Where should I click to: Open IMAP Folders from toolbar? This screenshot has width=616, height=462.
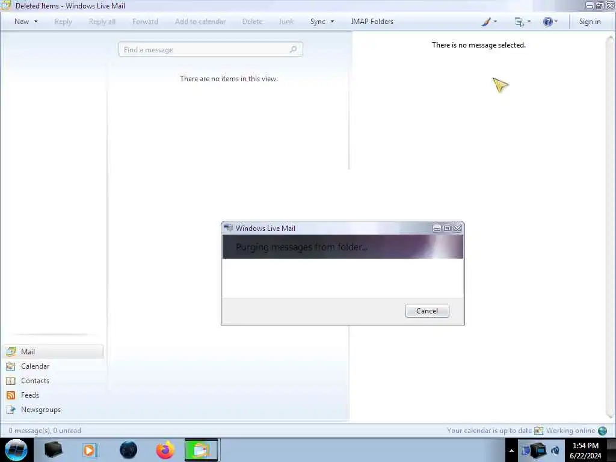(x=372, y=22)
